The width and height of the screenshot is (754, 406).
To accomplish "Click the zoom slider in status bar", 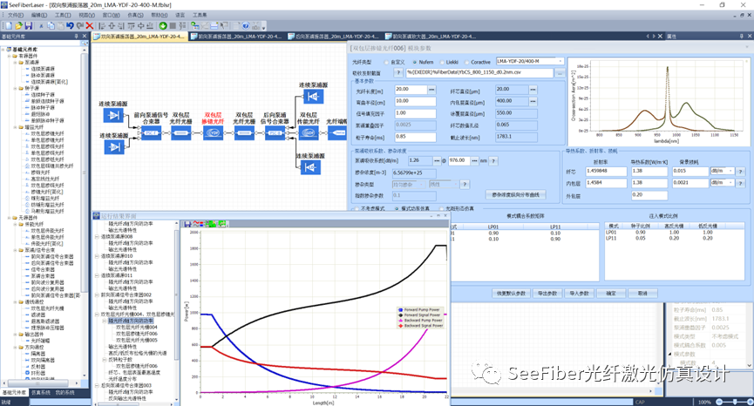I will click(x=735, y=402).
